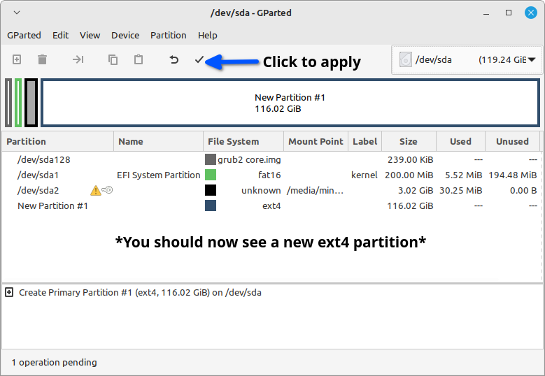Screen dimensions: 545x376
Task: Click the 194.48 MiB unused cell
Action: (513, 175)
